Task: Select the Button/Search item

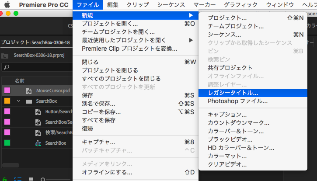Action: [59, 111]
